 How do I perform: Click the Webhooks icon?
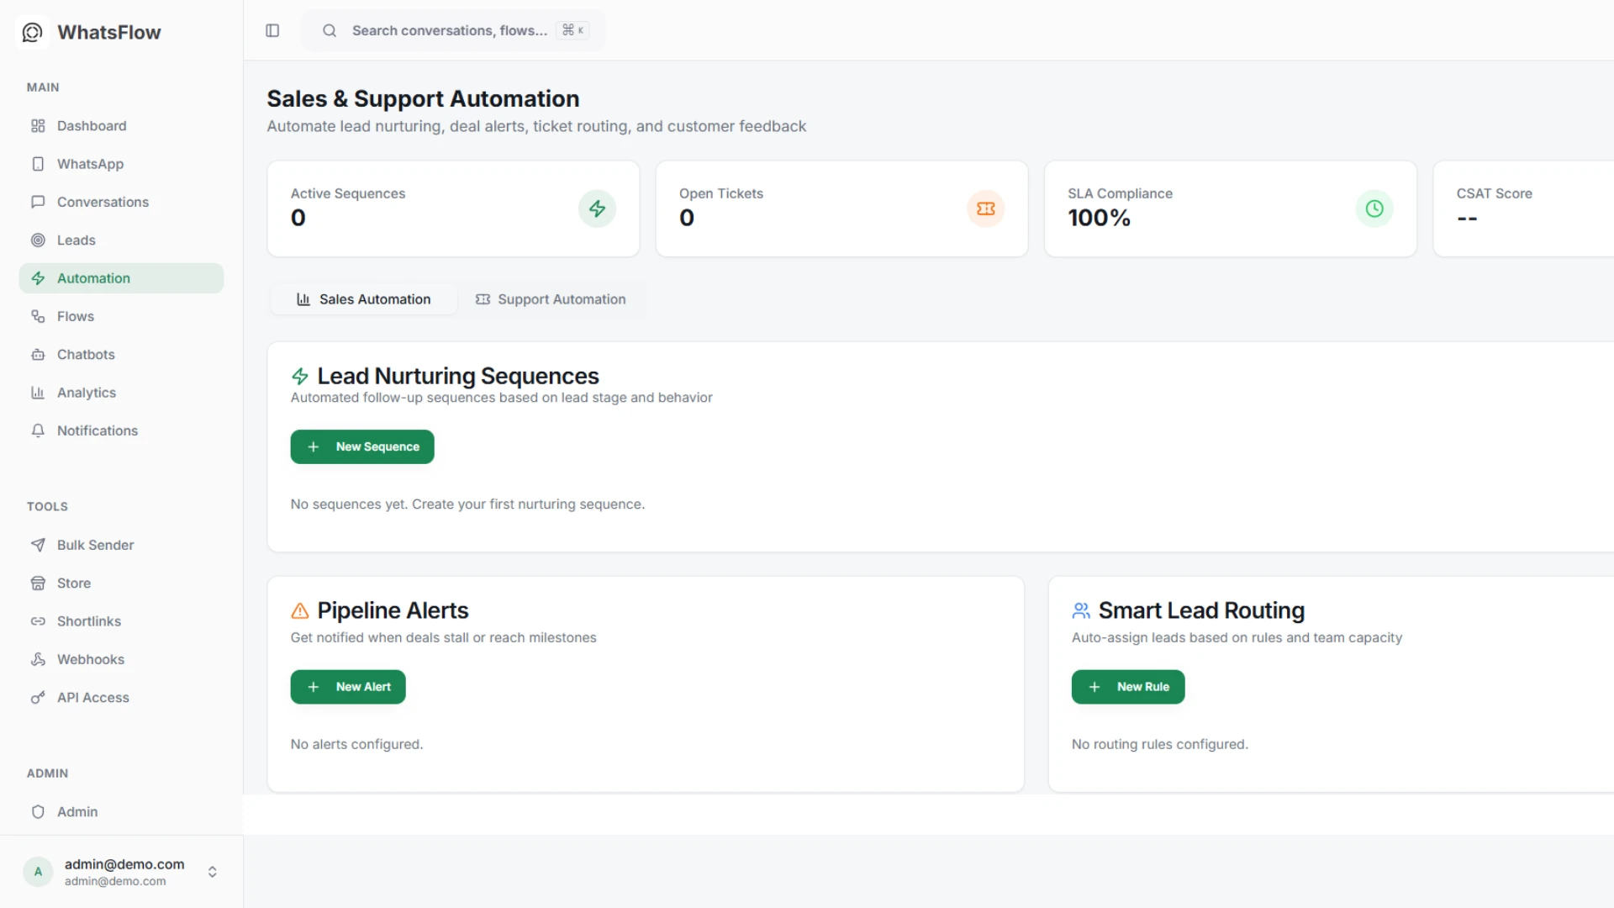[38, 659]
